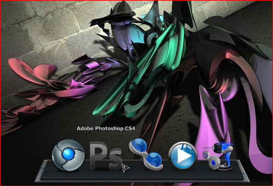Click the twin blue orbs dock icon
273x186 pixels.
pos(146,154)
